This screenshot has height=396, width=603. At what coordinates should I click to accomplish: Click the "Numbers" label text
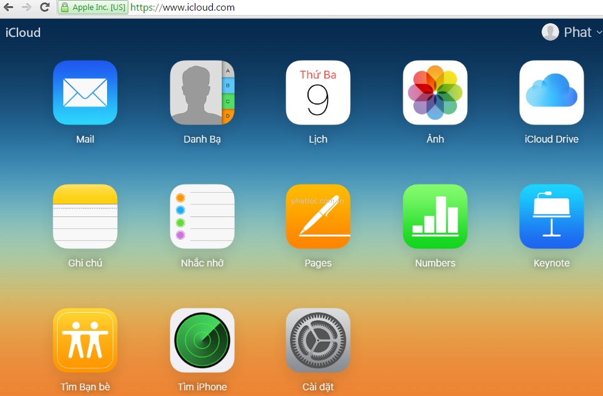(x=435, y=263)
